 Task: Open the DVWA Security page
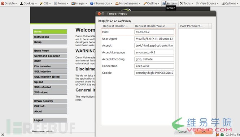pos(50,101)
